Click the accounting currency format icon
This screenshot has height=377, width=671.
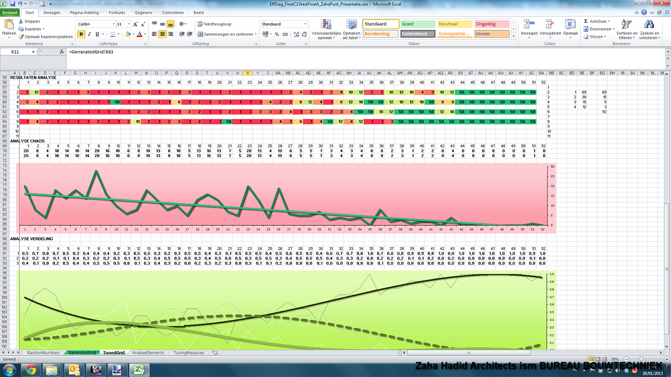point(265,34)
